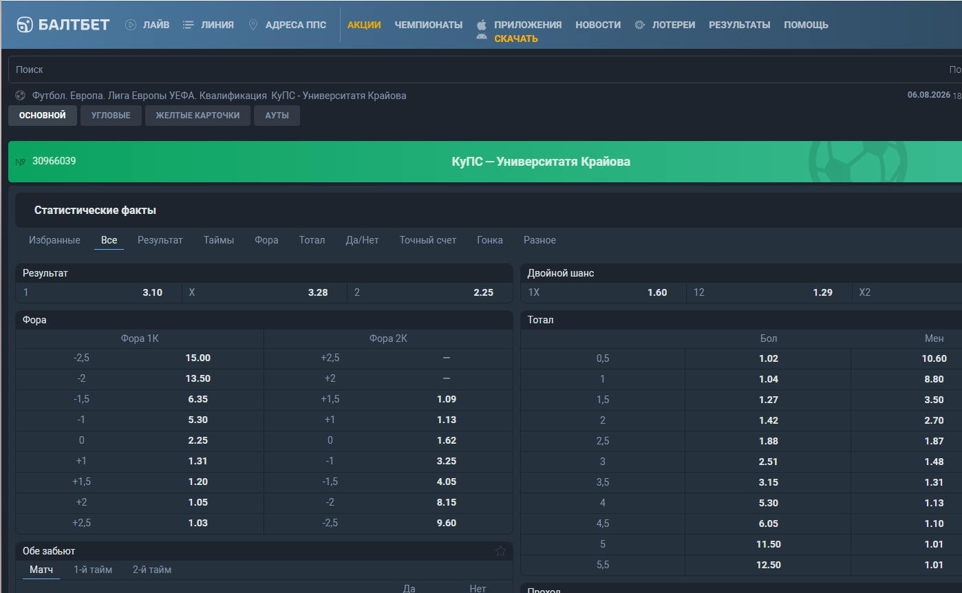This screenshot has height=593, width=962.
Task: Expand the Статистические факты panel
Action: (489, 210)
